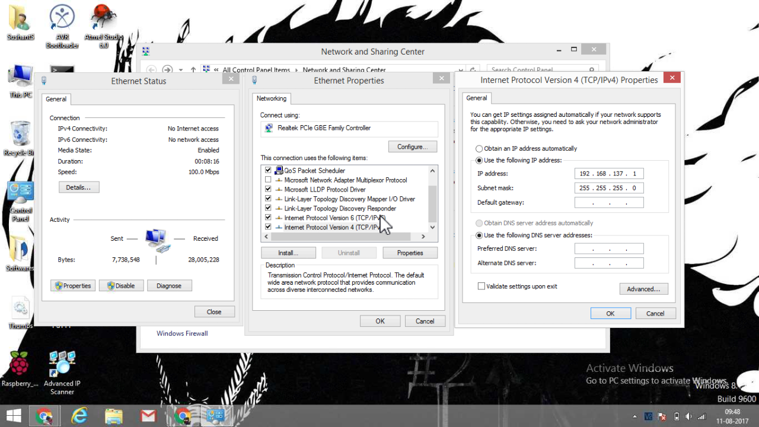This screenshot has width=759, height=427.
Task: Open the volume control in system tray
Action: 688,416
